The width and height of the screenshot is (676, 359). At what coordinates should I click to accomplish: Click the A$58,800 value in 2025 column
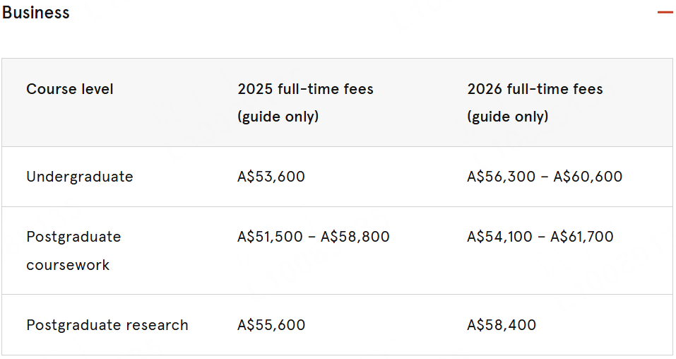[355, 237]
